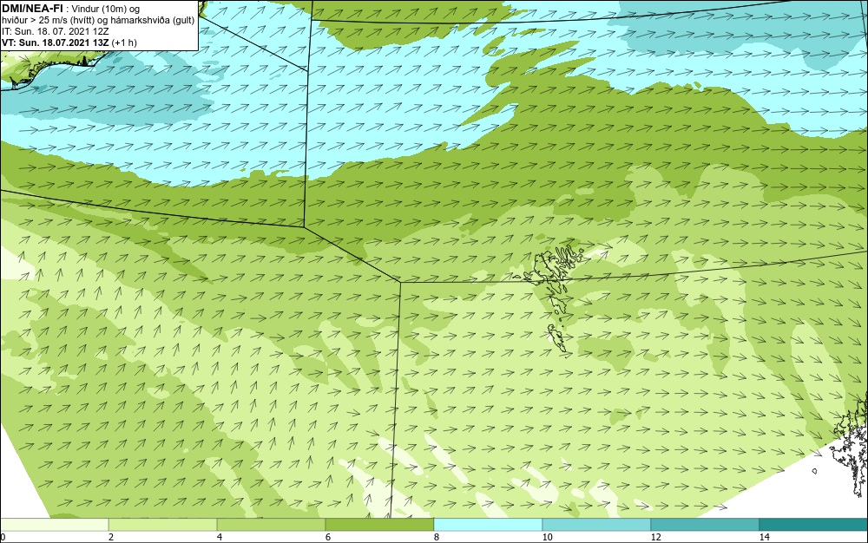868x543 pixels.
Task: Click the 2-4 m/s light green legend swatch
Action: pyautogui.click(x=163, y=525)
